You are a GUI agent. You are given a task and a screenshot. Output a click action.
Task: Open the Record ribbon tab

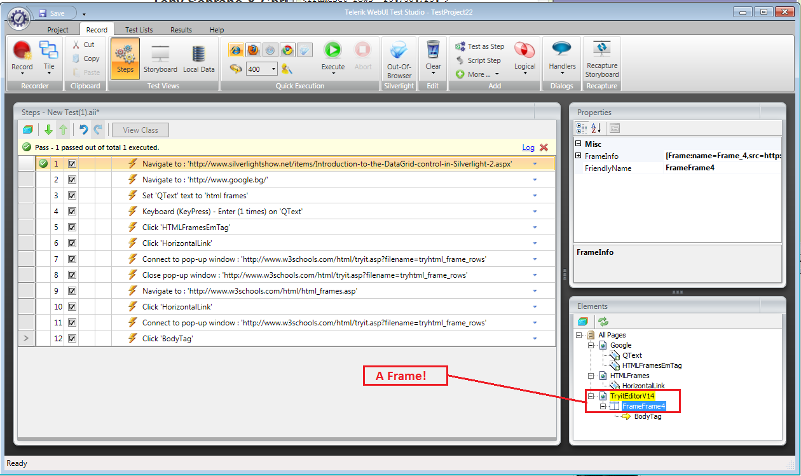click(x=97, y=30)
